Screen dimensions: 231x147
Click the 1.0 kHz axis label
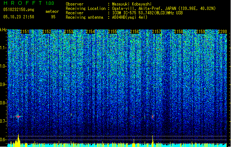point(3,66)
